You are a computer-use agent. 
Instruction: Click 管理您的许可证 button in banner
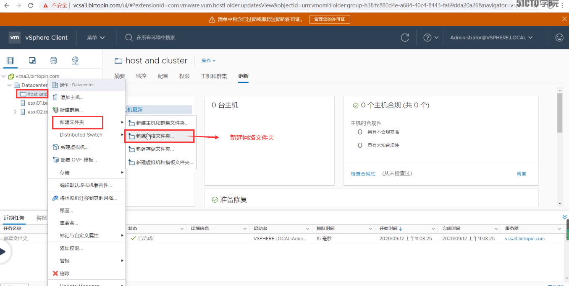coord(330,19)
